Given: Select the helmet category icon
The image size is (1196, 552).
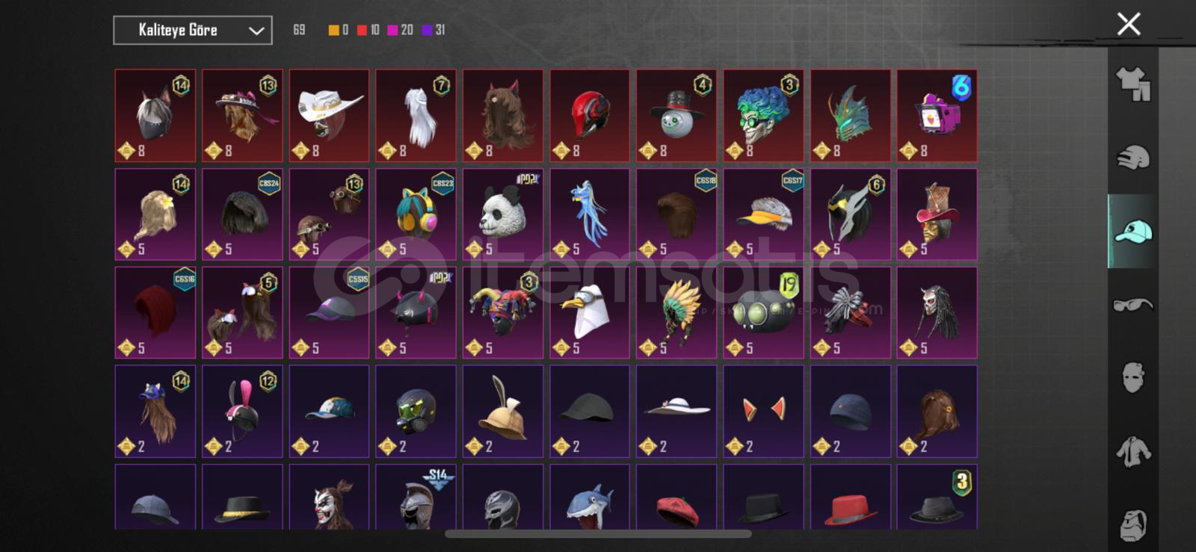Looking at the screenshot, I should (x=1132, y=158).
